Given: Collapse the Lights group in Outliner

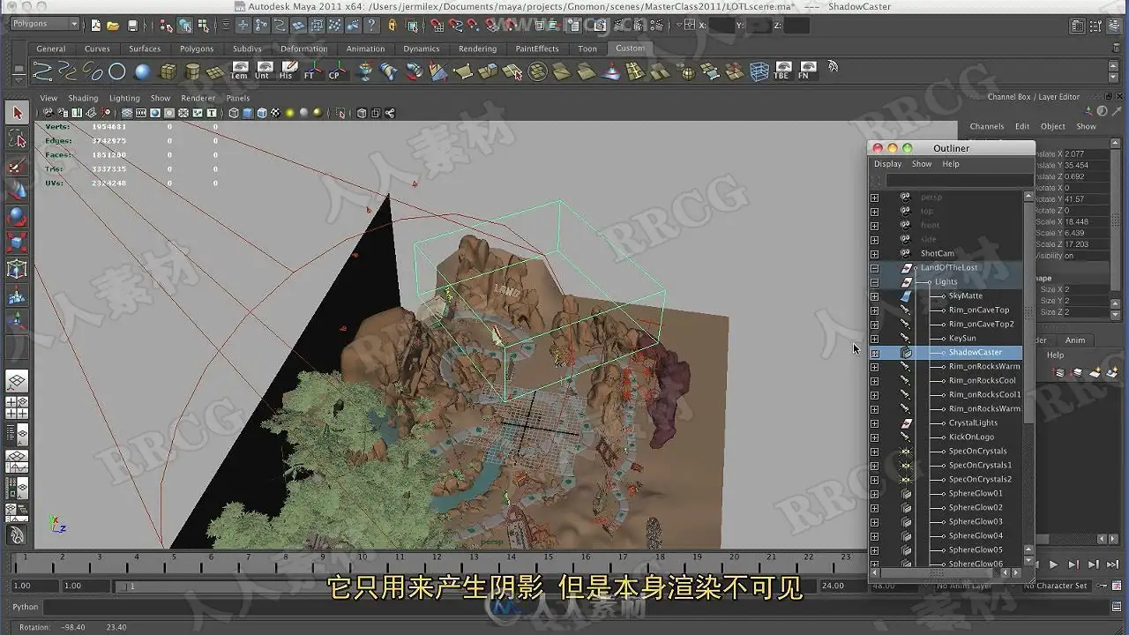Looking at the screenshot, I should click(874, 282).
